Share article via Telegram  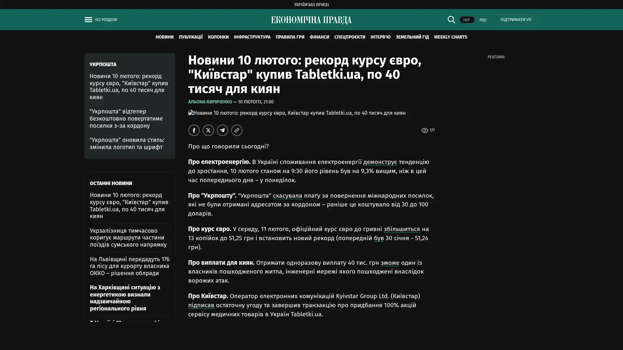pyautogui.click(x=222, y=130)
